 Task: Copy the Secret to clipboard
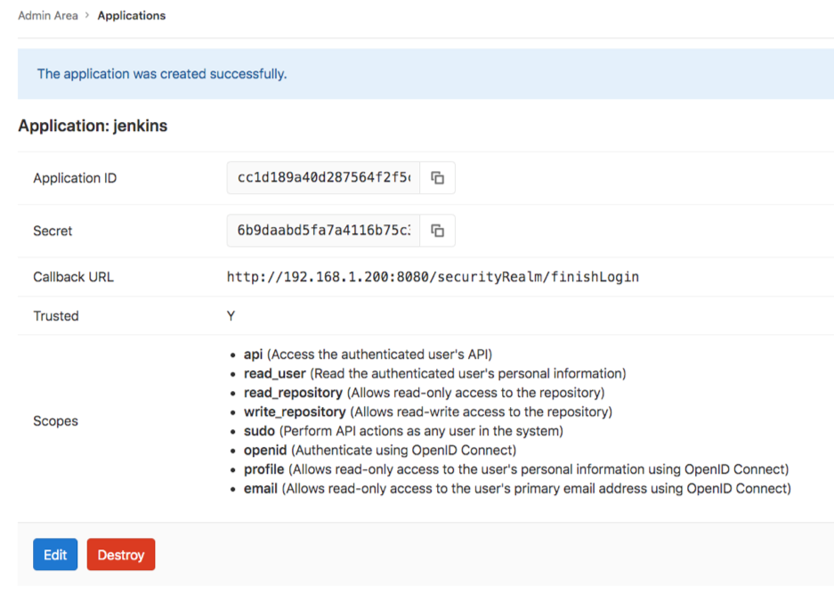tap(438, 231)
